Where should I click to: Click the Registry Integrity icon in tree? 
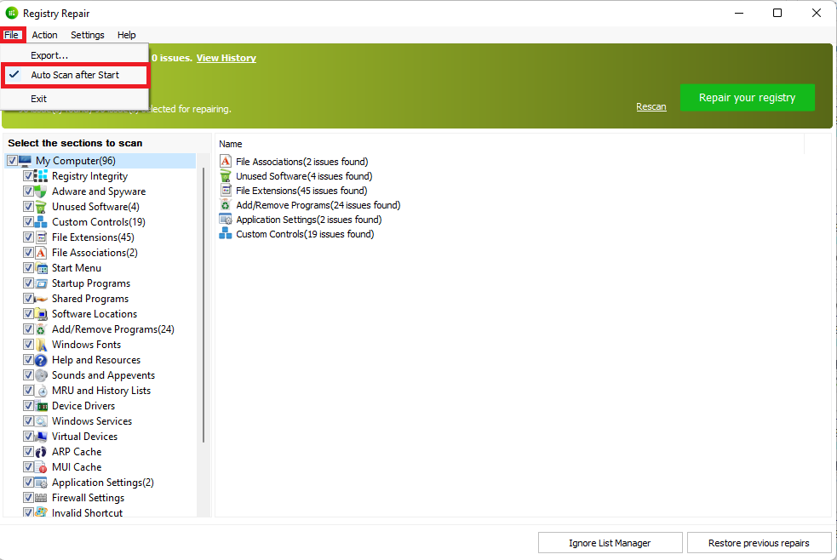[x=41, y=176]
